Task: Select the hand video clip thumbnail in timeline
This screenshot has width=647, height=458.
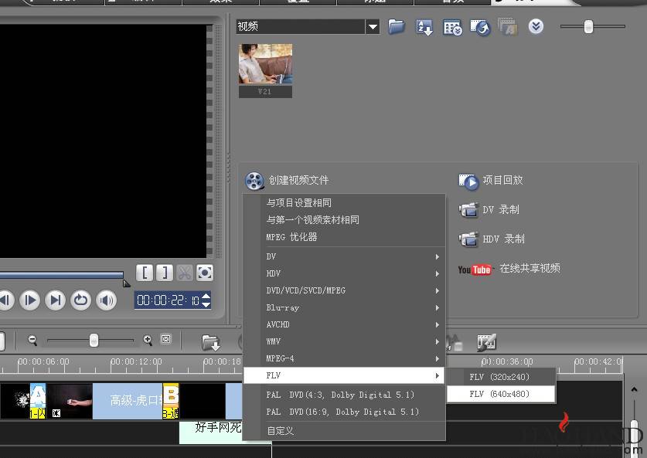Action: (x=70, y=401)
